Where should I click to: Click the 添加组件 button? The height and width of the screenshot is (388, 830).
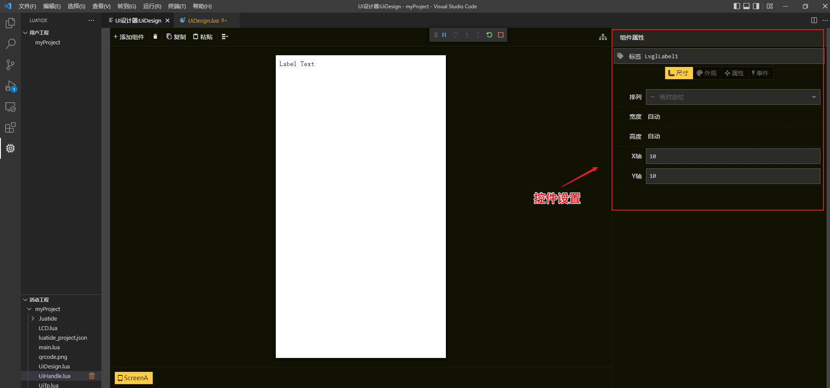[x=129, y=37]
